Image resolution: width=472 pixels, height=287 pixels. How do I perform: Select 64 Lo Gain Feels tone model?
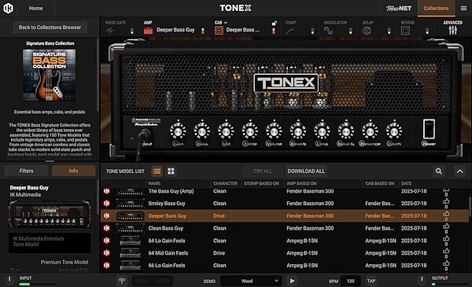tap(285, 241)
